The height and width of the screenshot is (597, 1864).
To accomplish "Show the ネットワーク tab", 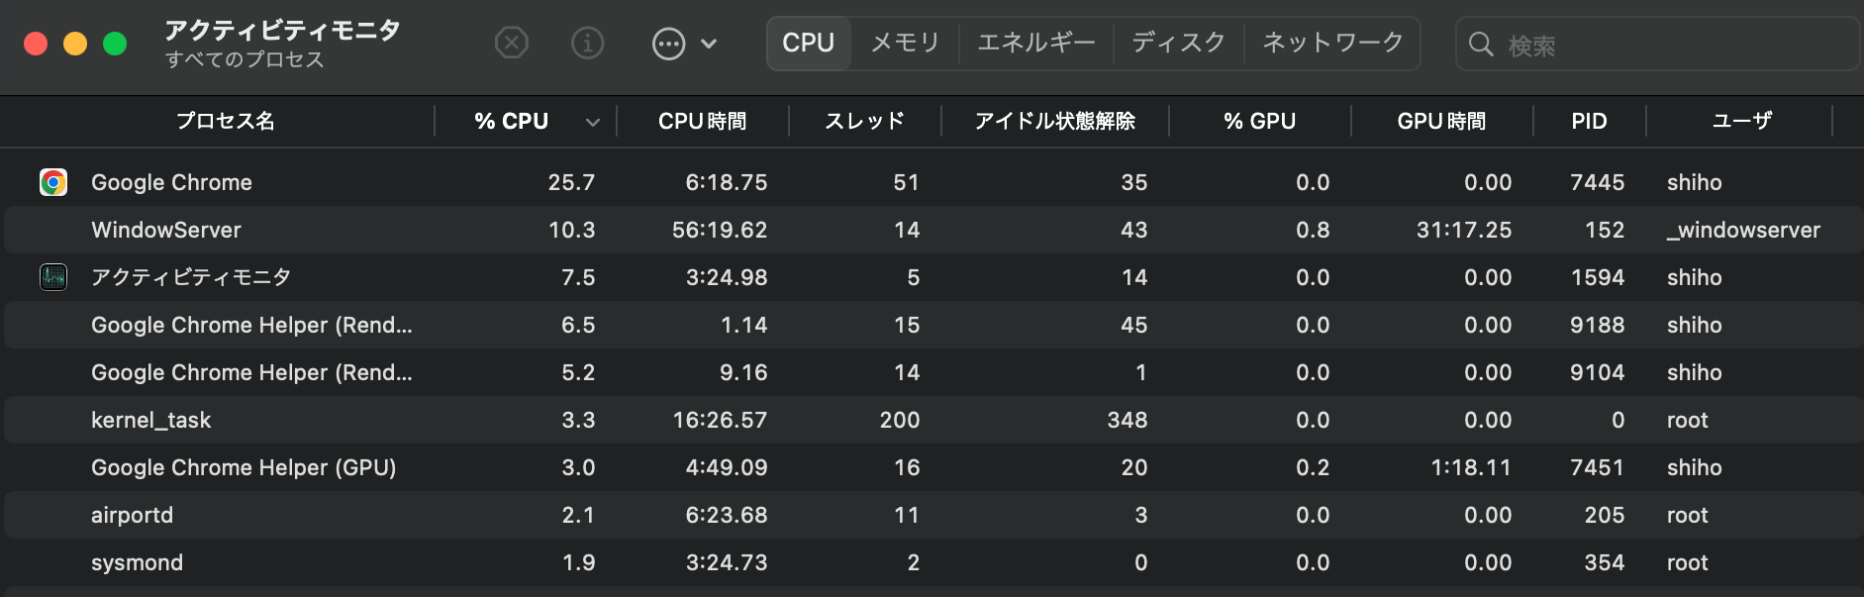I will tap(1332, 43).
